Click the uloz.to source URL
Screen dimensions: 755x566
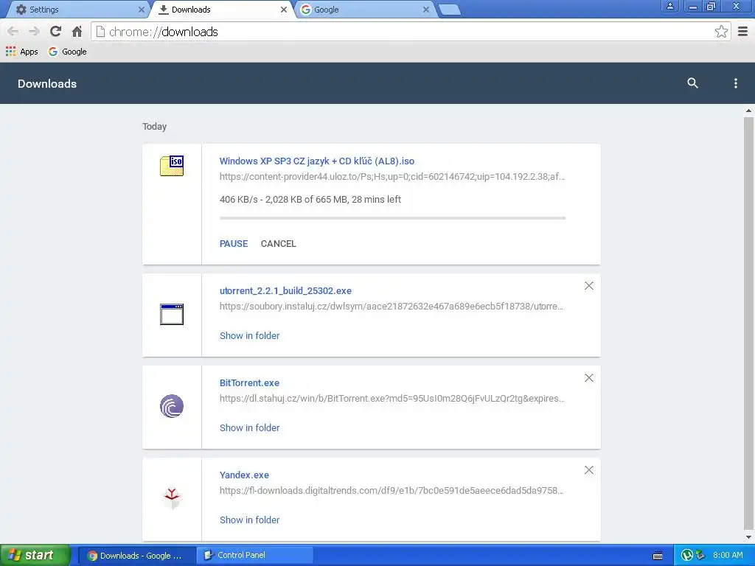392,177
